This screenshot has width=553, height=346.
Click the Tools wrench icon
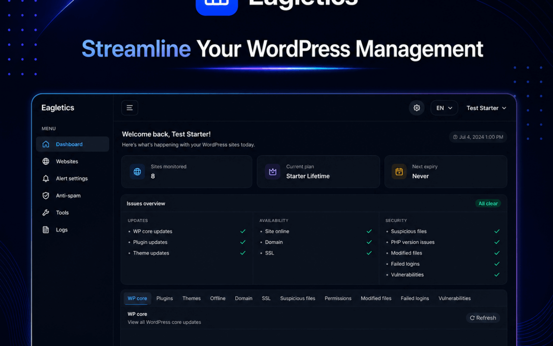coord(46,213)
